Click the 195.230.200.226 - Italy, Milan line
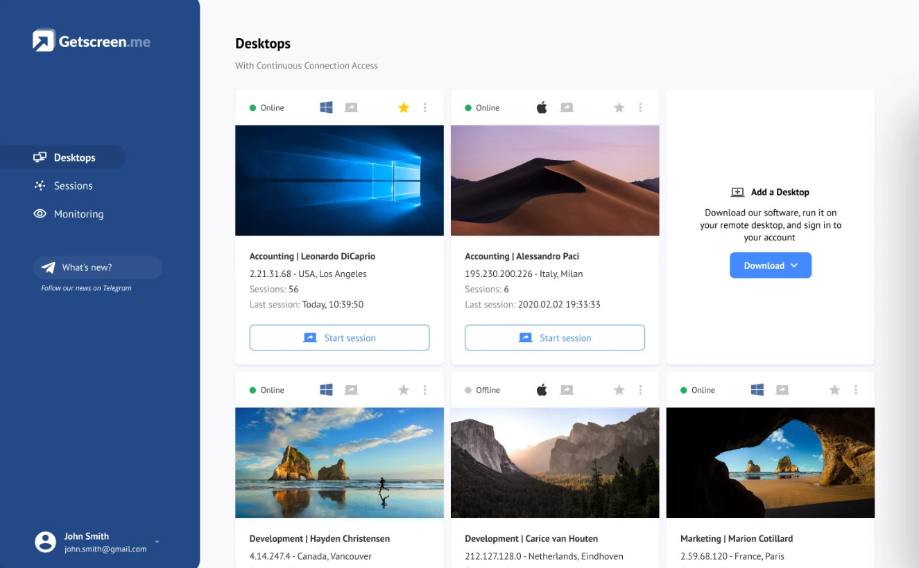The image size is (919, 568). click(524, 274)
